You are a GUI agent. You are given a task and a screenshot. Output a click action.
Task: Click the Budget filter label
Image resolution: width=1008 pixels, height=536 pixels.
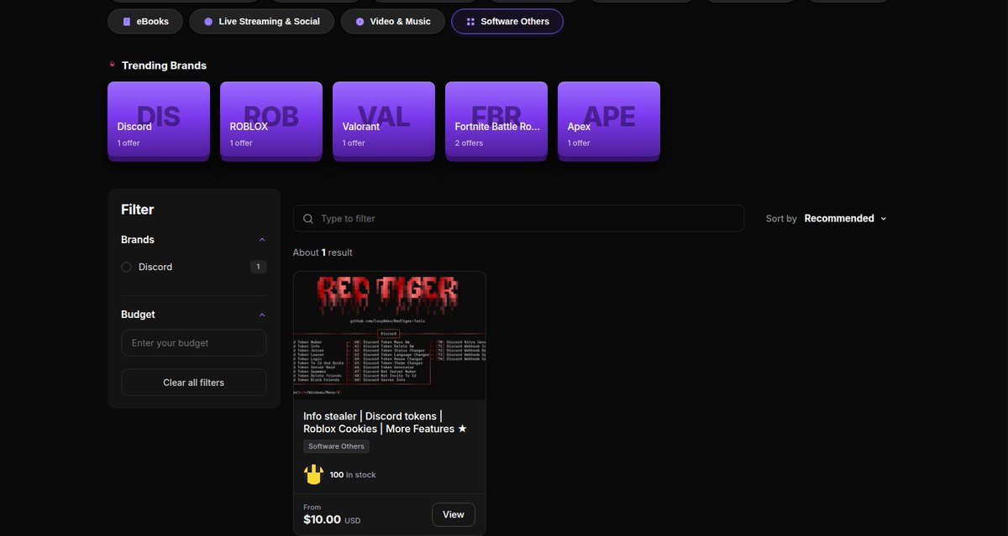click(138, 315)
